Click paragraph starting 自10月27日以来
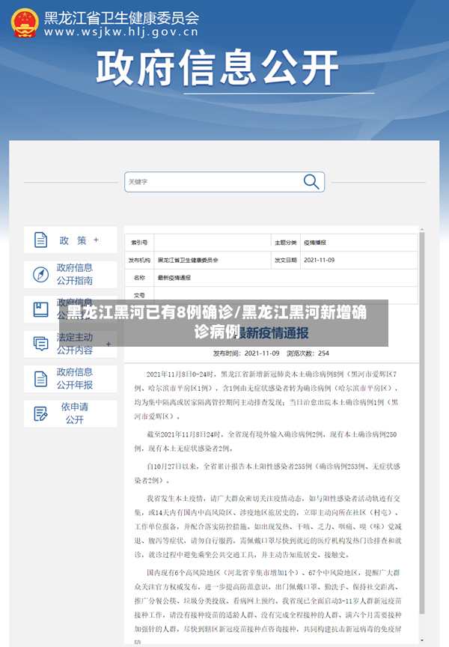Screen dimensions: 449x647 click(x=267, y=473)
